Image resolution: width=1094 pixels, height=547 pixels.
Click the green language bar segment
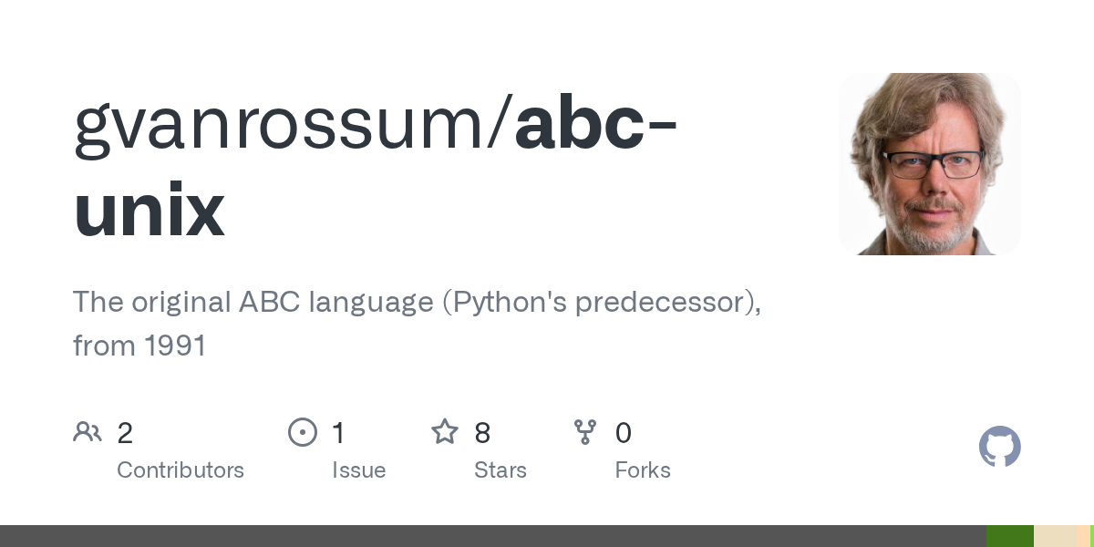click(1009, 536)
